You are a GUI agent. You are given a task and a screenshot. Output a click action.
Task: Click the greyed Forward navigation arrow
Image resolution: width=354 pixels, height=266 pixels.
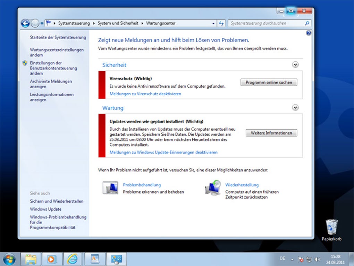click(x=35, y=23)
